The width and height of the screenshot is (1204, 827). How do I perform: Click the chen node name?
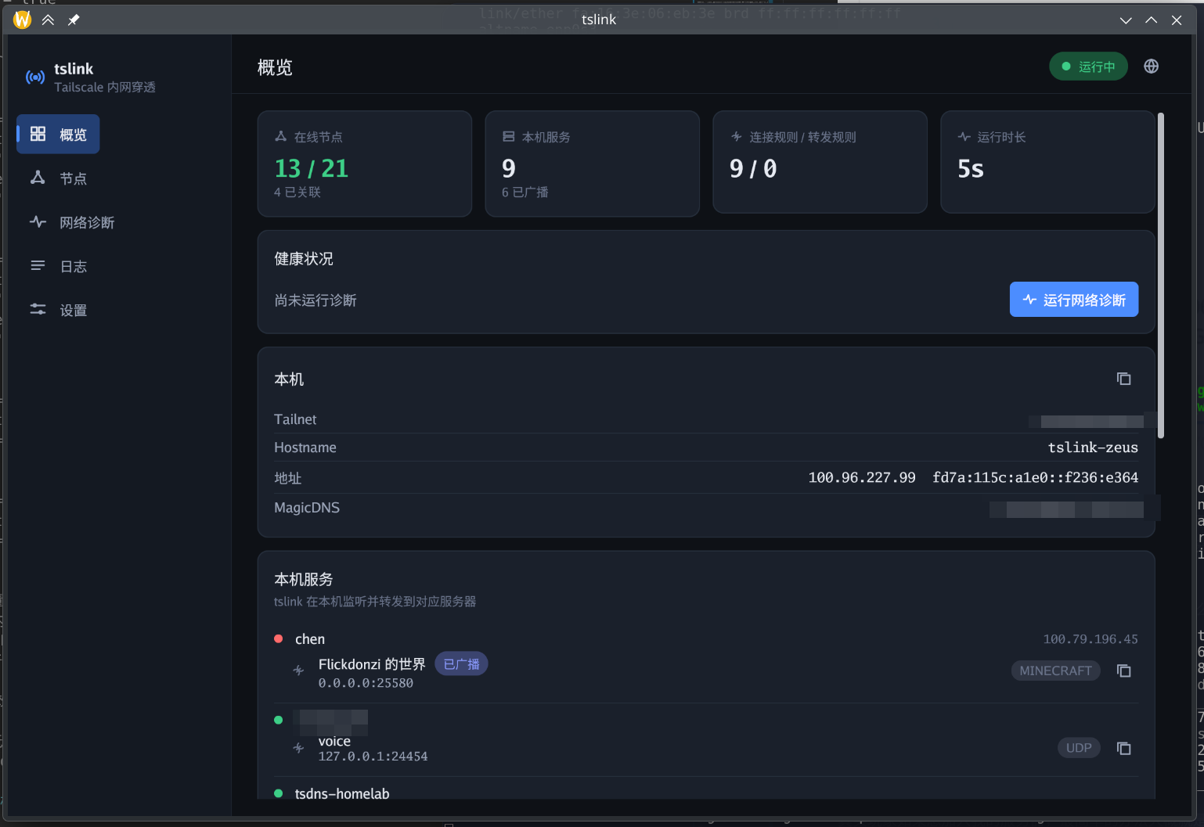point(310,639)
